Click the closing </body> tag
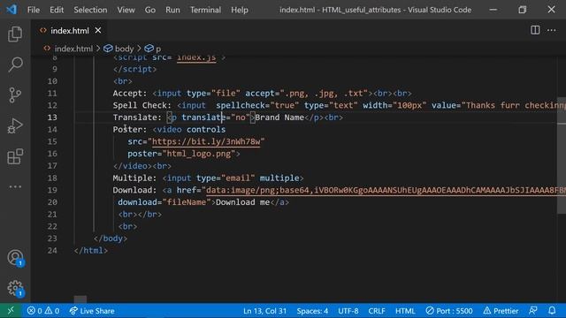The image size is (566, 318). coord(110,238)
